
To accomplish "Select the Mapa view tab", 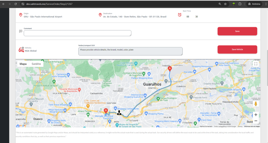I will 23,64.
